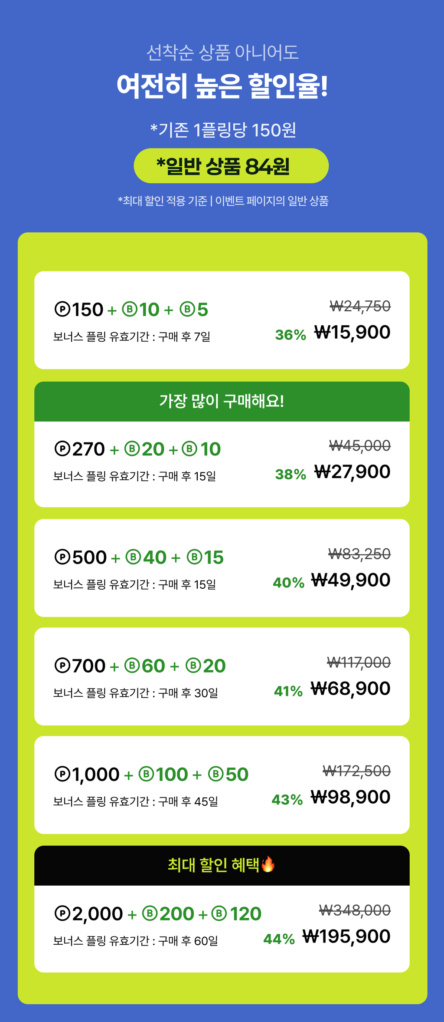Screen dimensions: 444x1022
Task: Click the '일반 상품 84원' yellow pill
Action: (x=231, y=166)
